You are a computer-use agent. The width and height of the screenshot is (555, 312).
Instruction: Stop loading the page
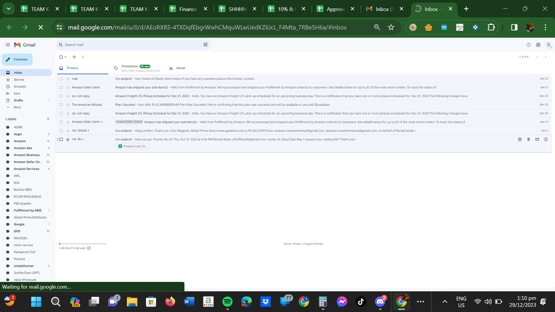click(x=41, y=27)
